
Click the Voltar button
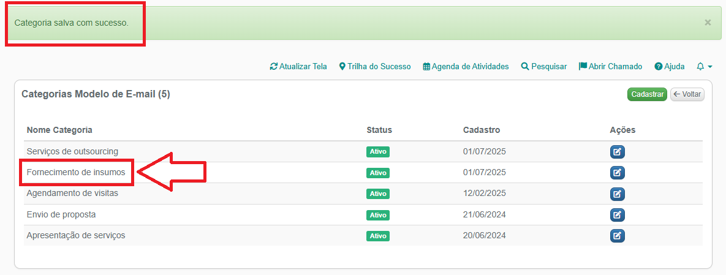[x=687, y=94]
